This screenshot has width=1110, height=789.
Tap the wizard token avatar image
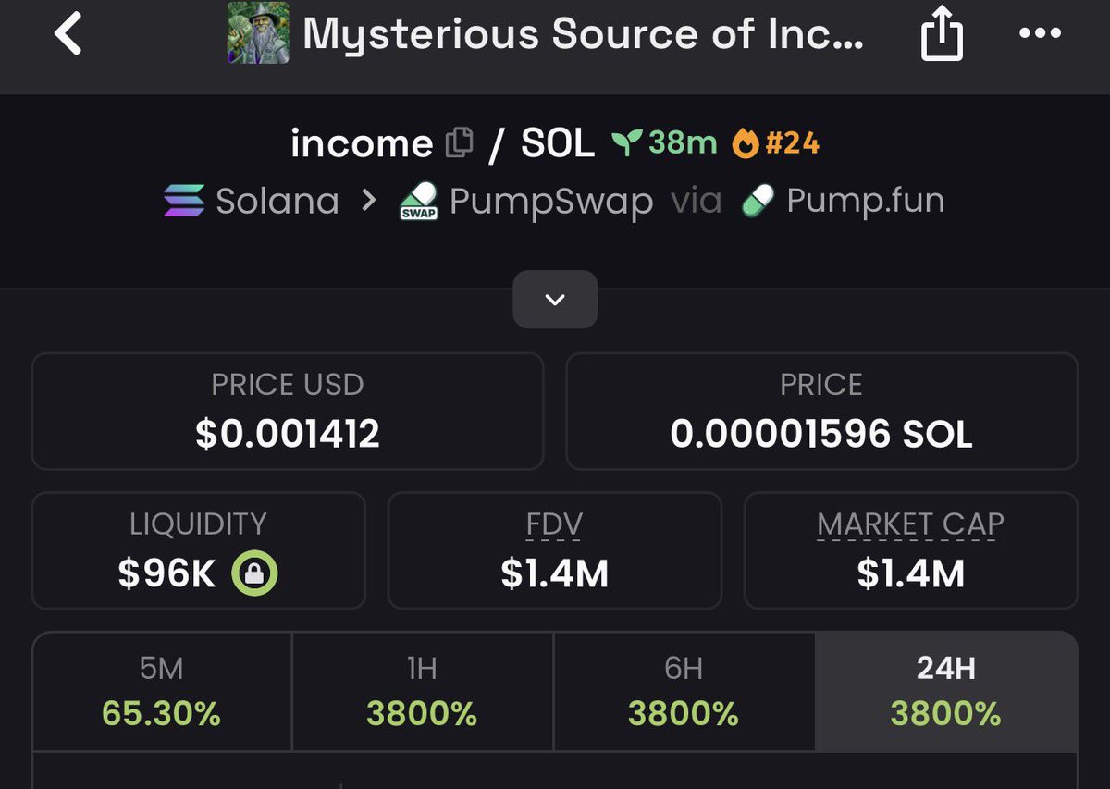tap(258, 32)
